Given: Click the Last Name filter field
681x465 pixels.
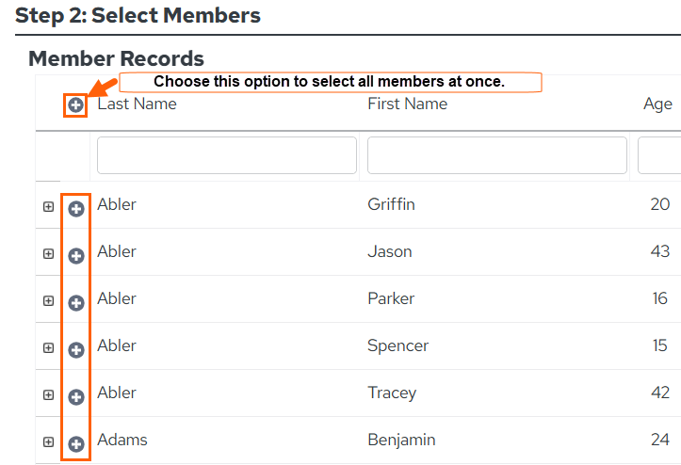Looking at the screenshot, I should 227,155.
